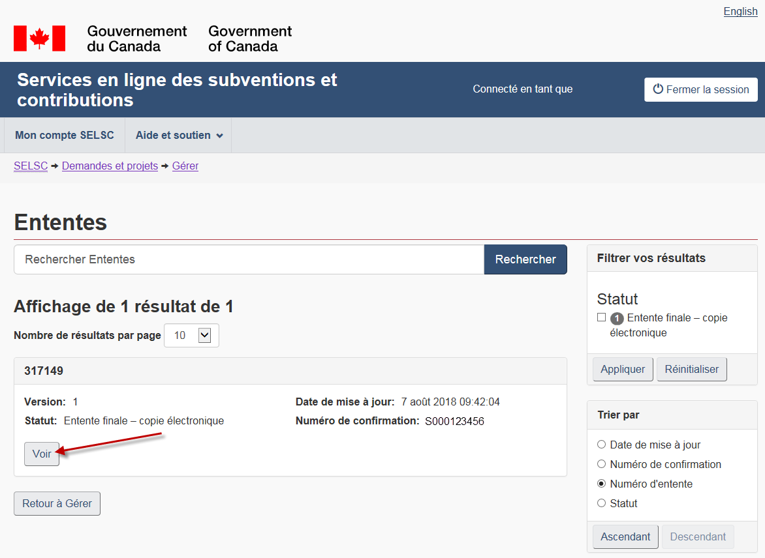Screen dimensions: 765x558
Task: Open Mon compte SELSC menu item
Action: 65,136
